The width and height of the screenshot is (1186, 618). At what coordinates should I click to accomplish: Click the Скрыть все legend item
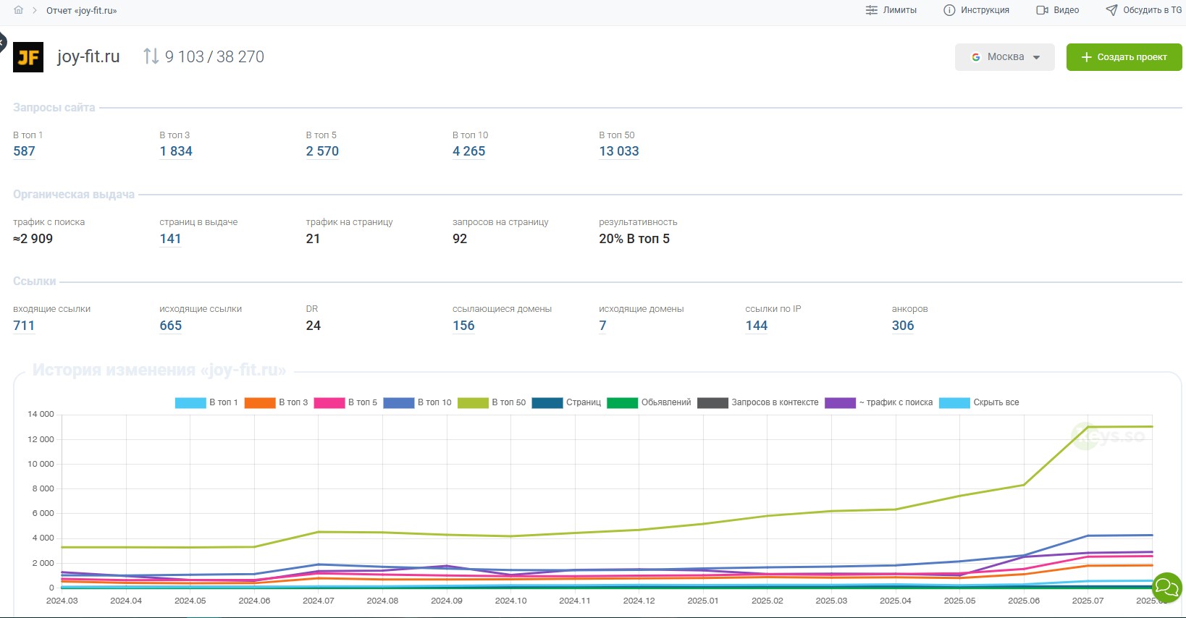coord(979,402)
